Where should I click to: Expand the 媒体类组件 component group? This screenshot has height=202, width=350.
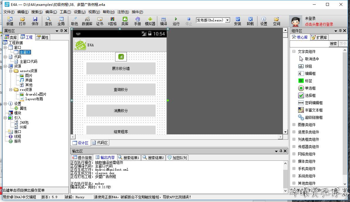pyautogui.click(x=294, y=161)
